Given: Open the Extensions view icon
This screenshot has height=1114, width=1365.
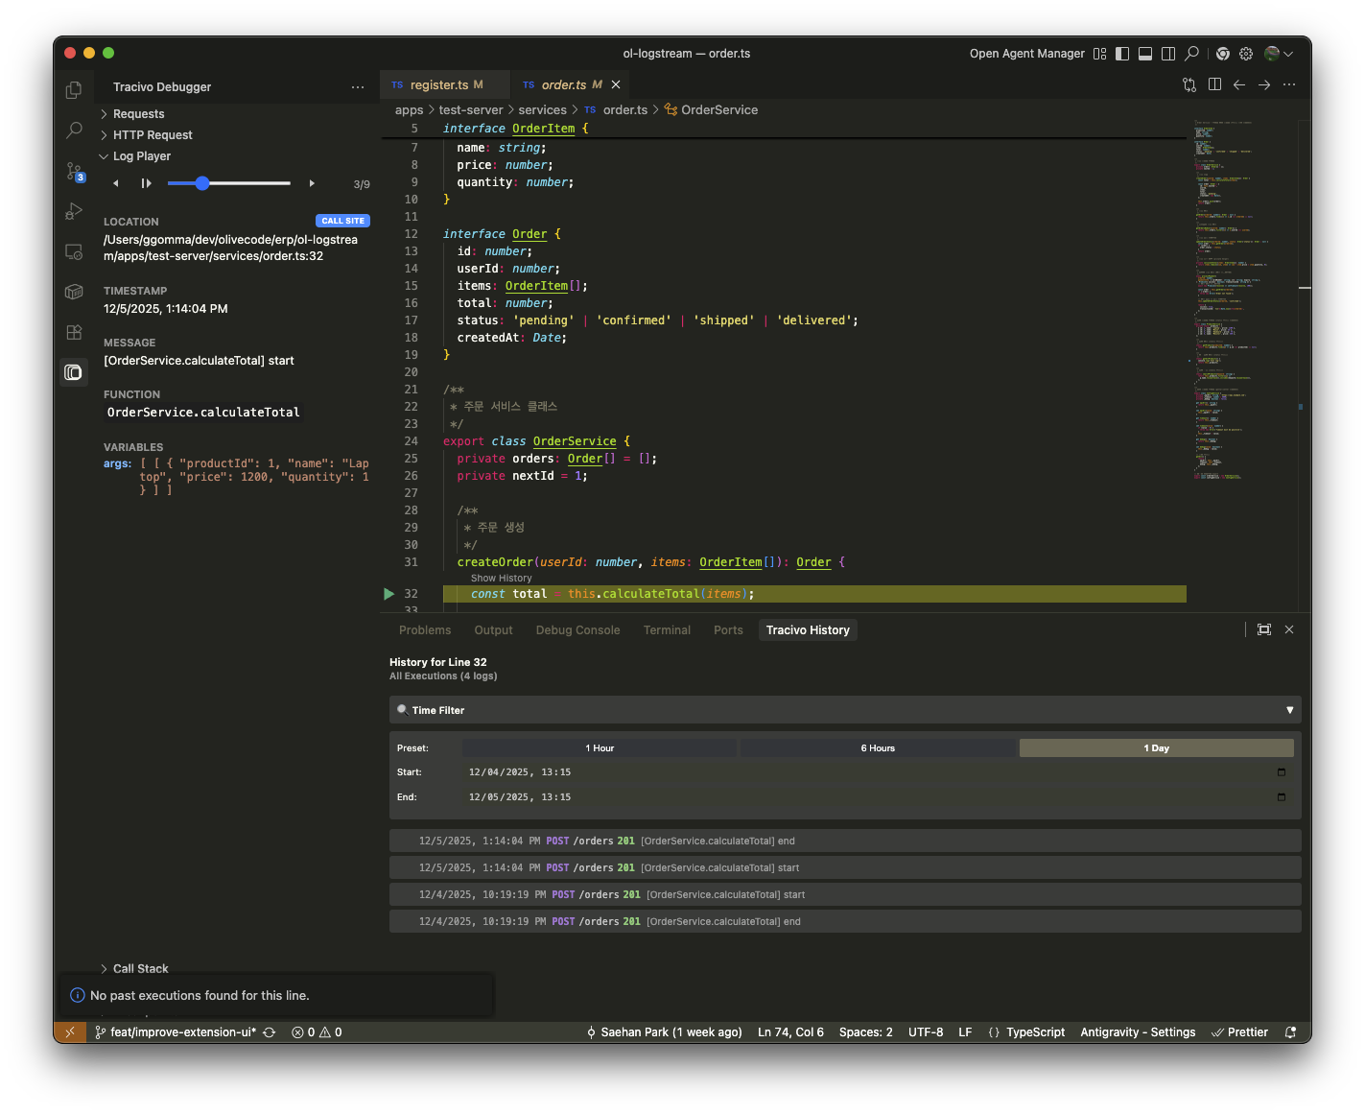Looking at the screenshot, I should (74, 332).
